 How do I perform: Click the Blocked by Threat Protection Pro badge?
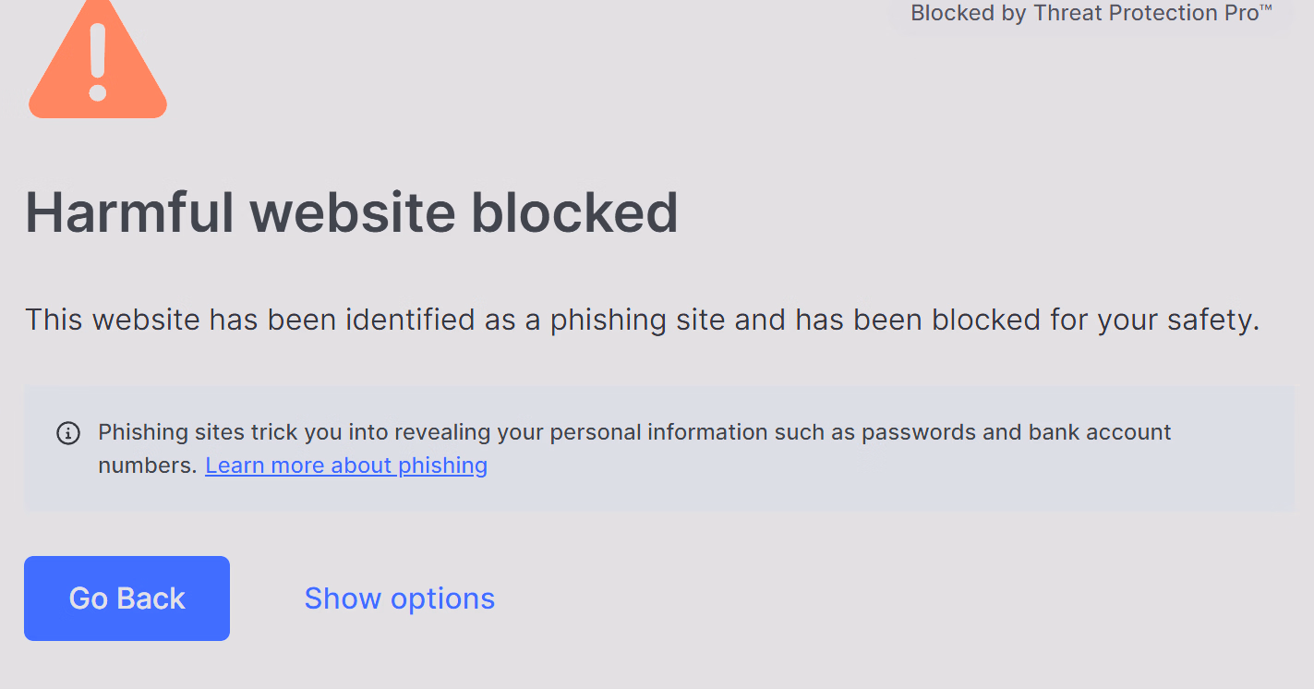click(1090, 14)
